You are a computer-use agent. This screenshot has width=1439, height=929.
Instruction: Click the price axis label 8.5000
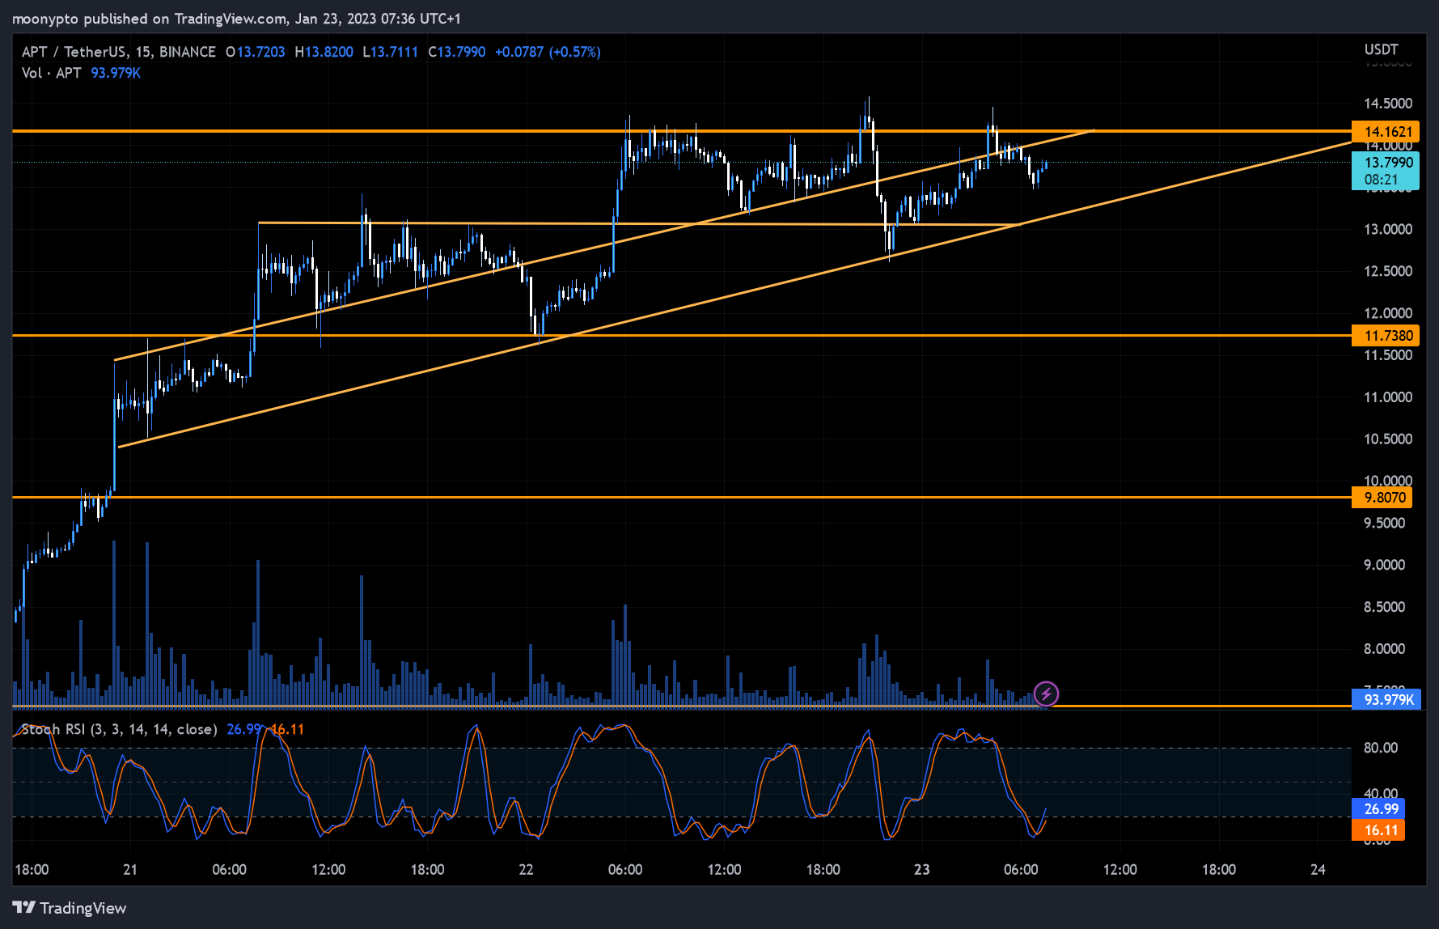click(1384, 607)
